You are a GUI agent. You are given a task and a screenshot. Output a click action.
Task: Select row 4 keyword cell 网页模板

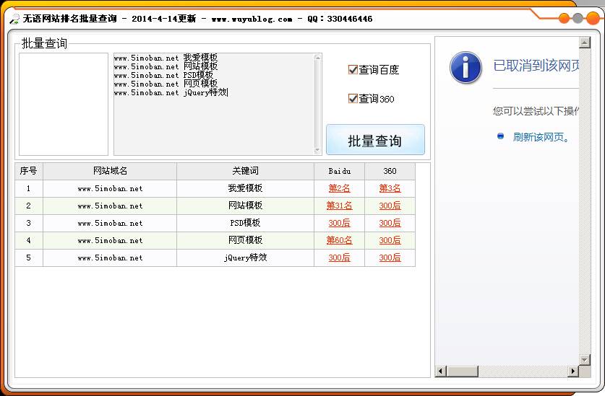pyautogui.click(x=245, y=240)
